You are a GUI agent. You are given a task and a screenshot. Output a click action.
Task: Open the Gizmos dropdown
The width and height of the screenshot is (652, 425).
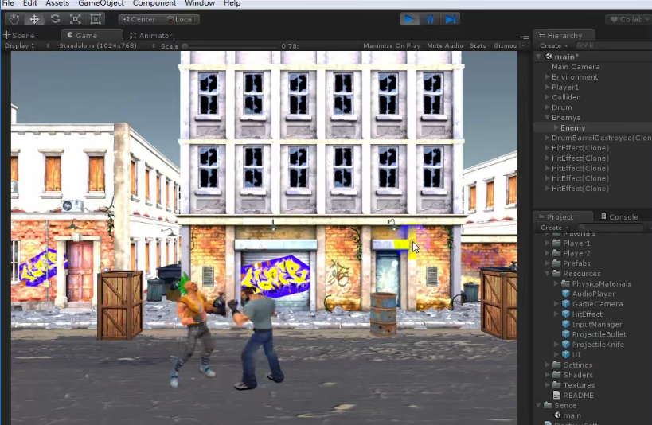(x=509, y=45)
